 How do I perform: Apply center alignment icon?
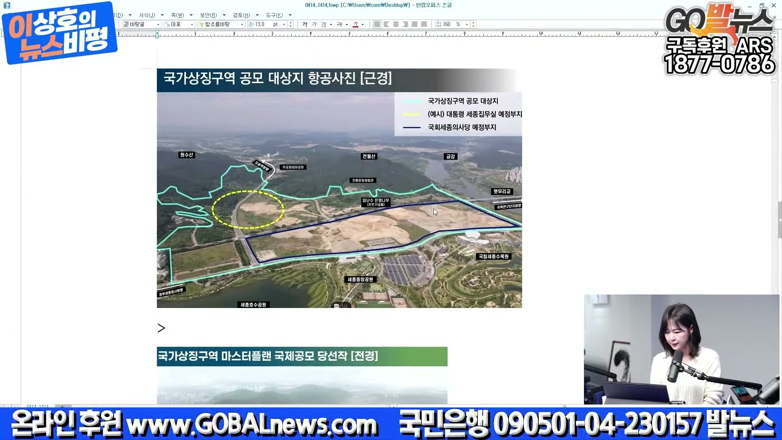[x=396, y=24]
